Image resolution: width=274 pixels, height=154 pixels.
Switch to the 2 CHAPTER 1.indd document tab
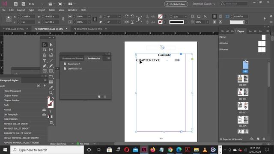[x=88, y=29]
